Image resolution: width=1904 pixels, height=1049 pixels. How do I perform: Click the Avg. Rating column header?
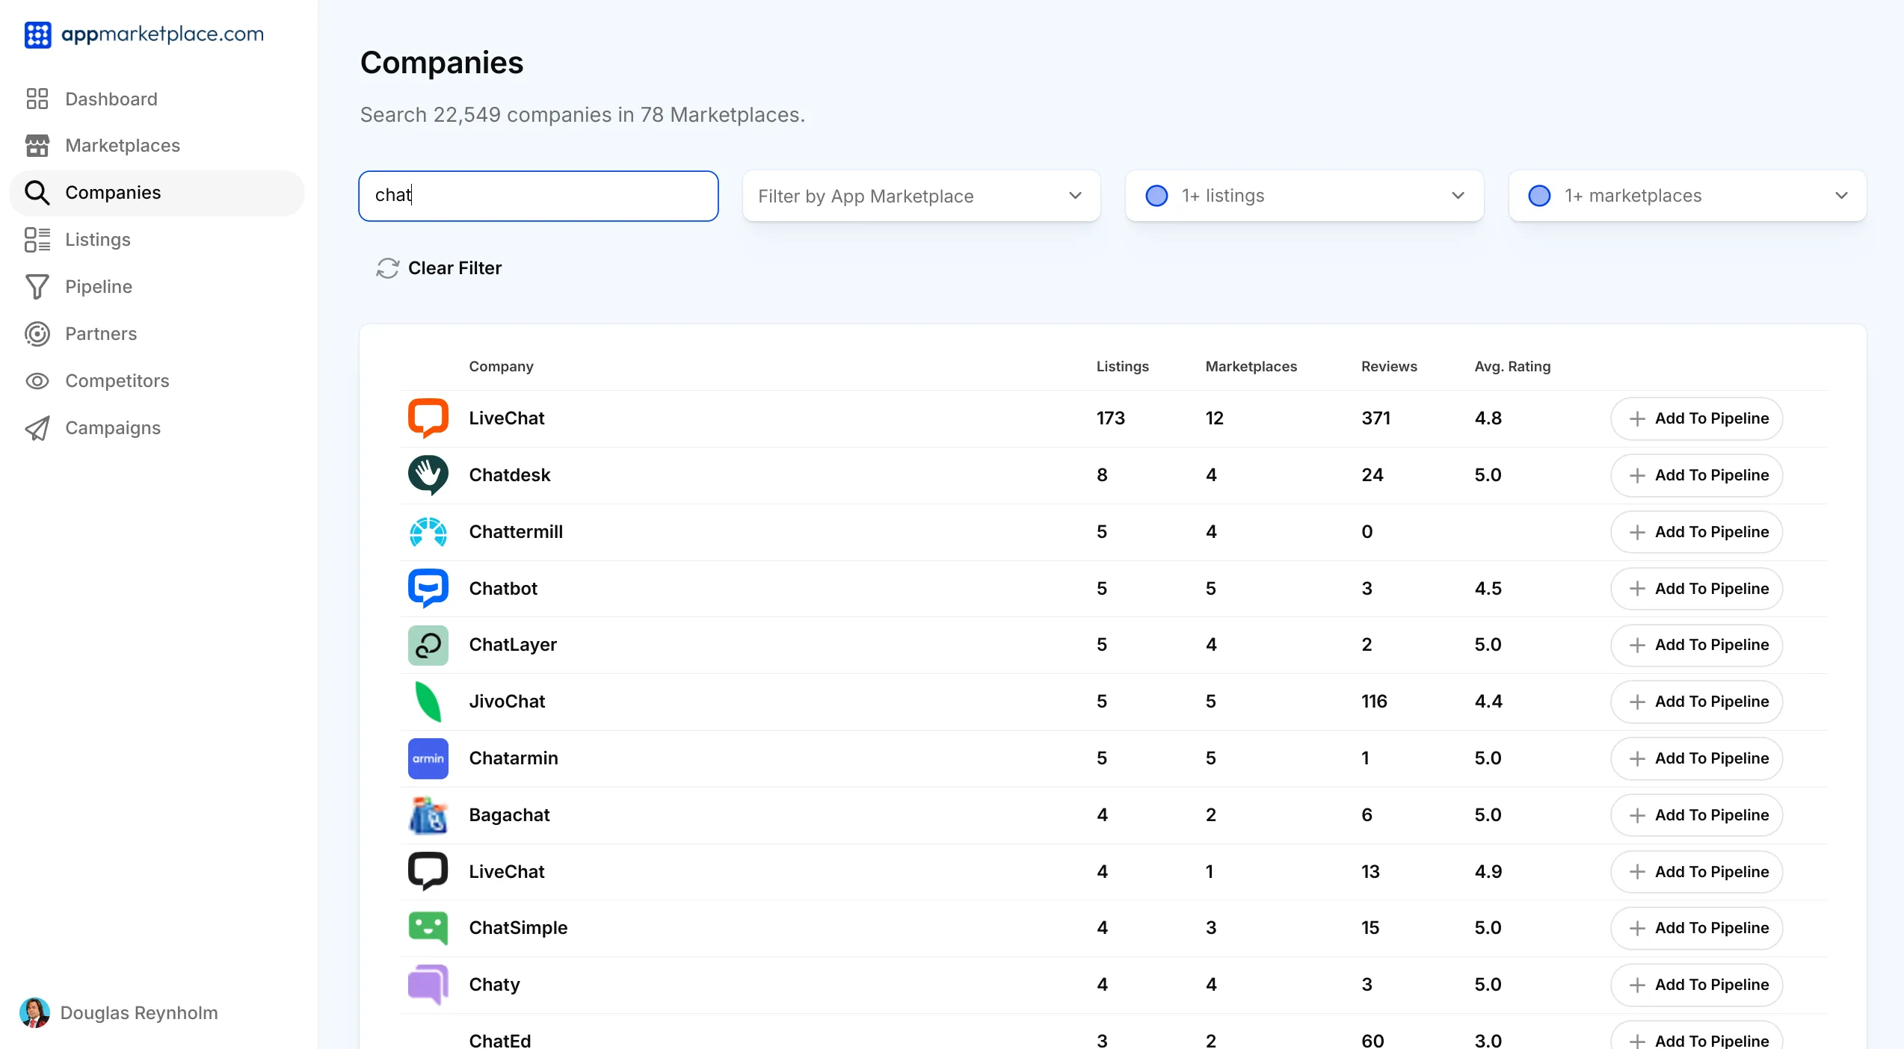point(1512,367)
